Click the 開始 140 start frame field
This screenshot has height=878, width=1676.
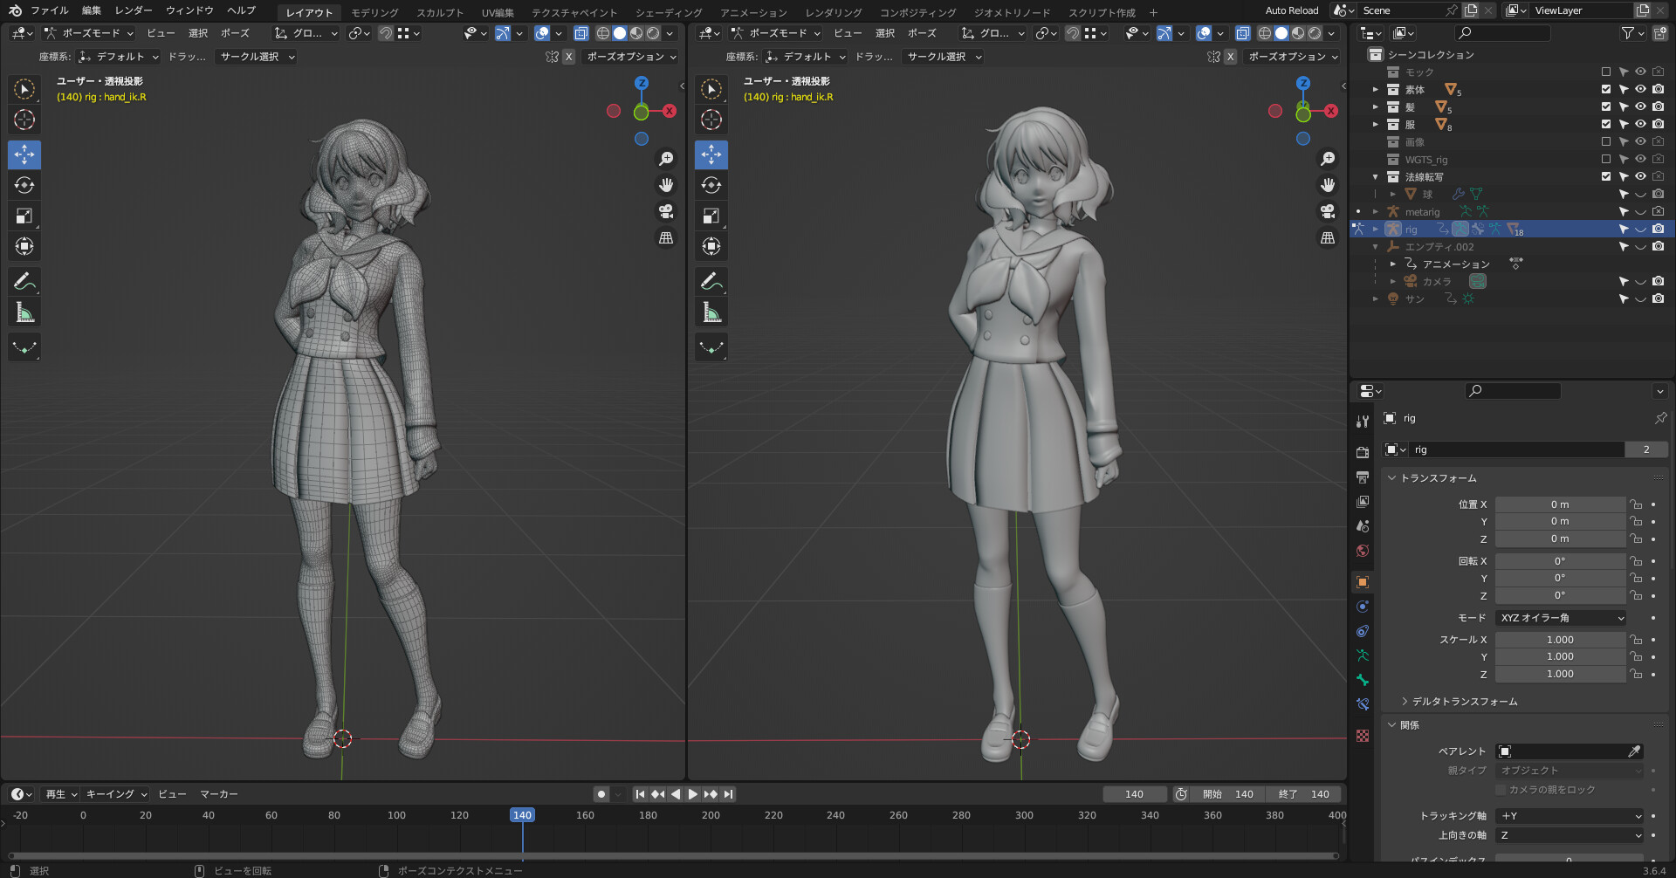pos(1227,794)
